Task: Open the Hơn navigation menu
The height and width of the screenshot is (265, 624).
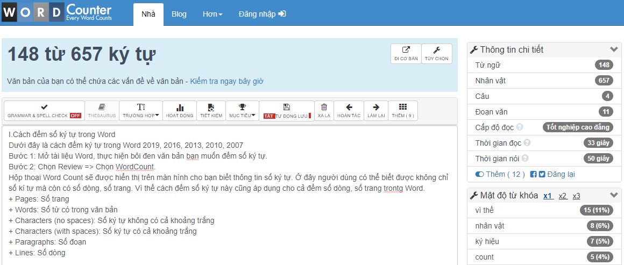Action: 212,14
